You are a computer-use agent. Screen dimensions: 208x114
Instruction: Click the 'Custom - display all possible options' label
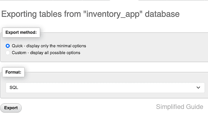pos(46,53)
